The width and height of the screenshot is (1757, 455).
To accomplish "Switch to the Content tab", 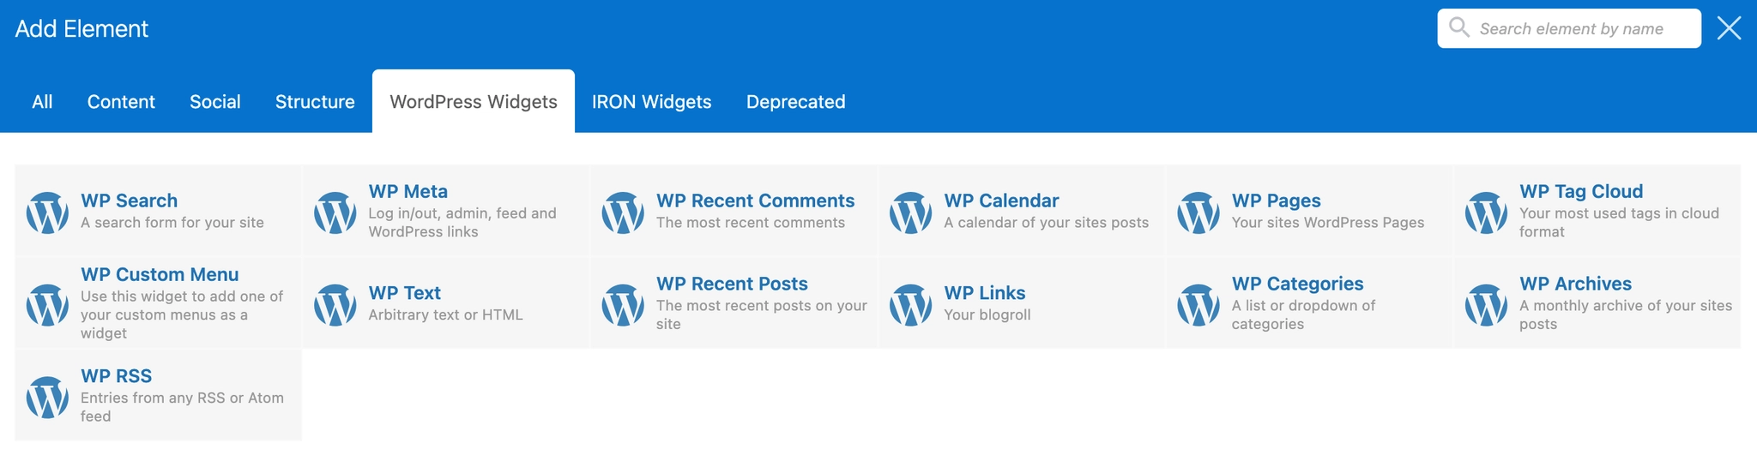I will click(121, 101).
